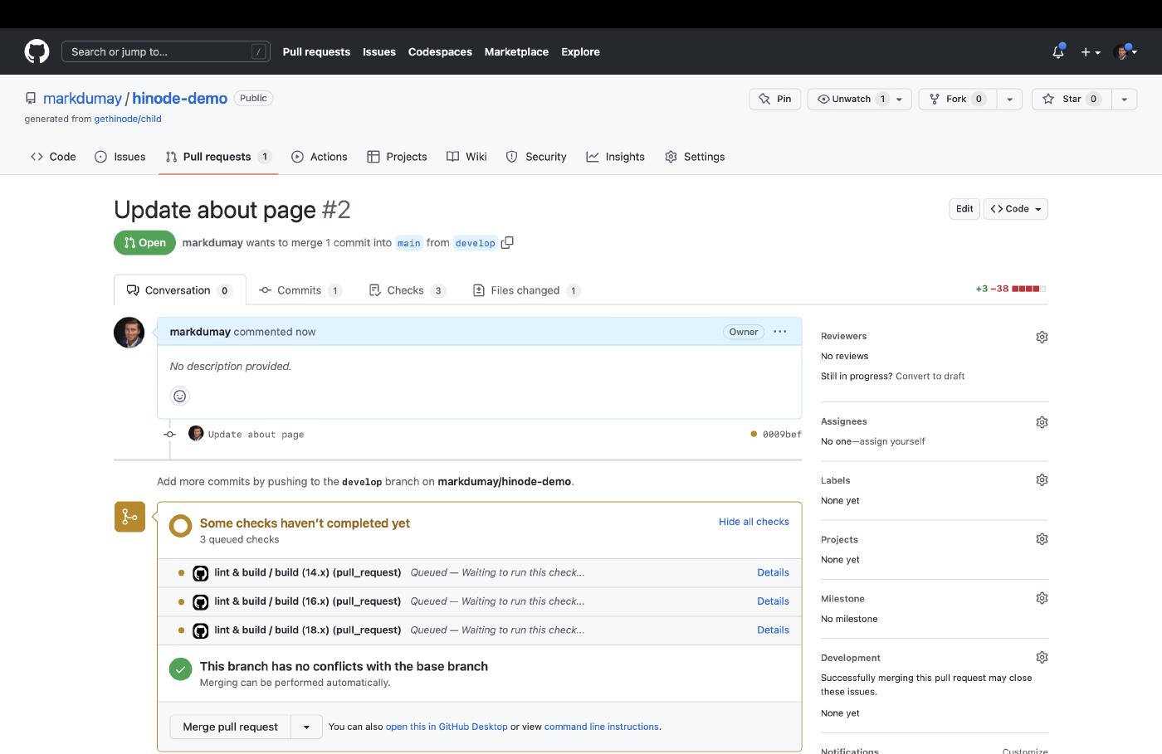
Task: Switch to the Checks tab
Action: pyautogui.click(x=407, y=290)
